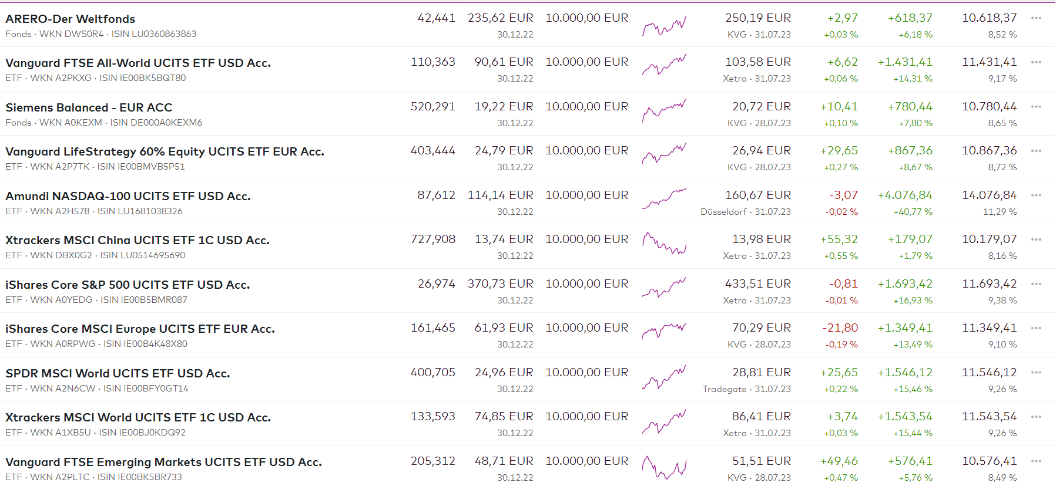Open options menu for Vanguard FTSE All-World row

tap(1036, 62)
